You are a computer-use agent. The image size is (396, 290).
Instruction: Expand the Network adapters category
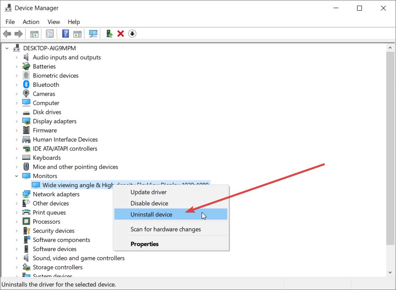pos(16,194)
